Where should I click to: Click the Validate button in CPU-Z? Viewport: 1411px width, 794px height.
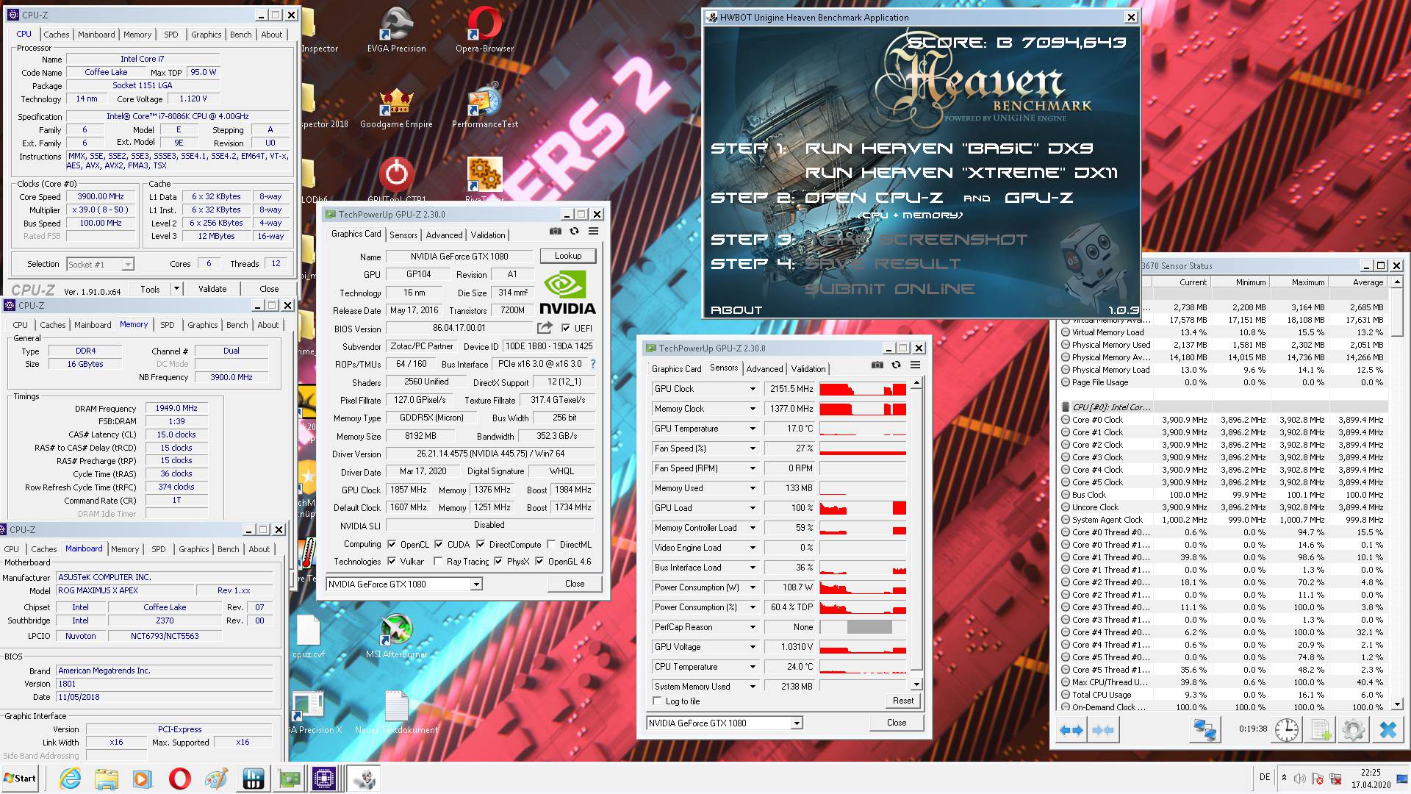[x=212, y=289]
